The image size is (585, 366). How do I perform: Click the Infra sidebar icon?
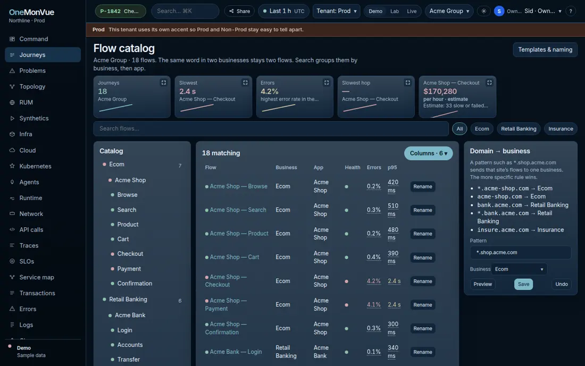(12, 134)
